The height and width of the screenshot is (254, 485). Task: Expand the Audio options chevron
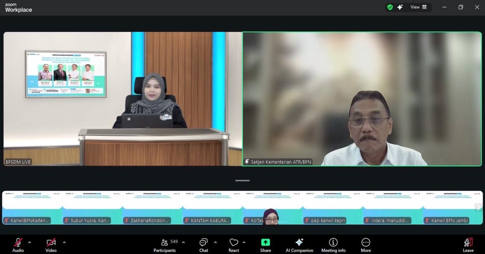coord(30,243)
